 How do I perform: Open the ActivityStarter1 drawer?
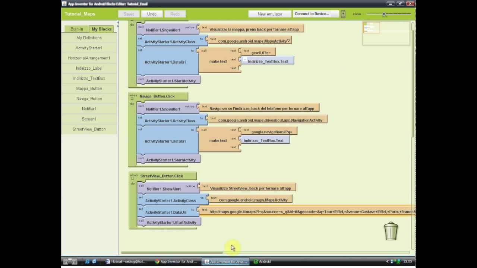(x=89, y=48)
